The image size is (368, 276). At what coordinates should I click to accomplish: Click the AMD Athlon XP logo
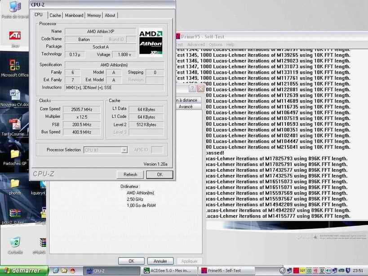pyautogui.click(x=151, y=43)
